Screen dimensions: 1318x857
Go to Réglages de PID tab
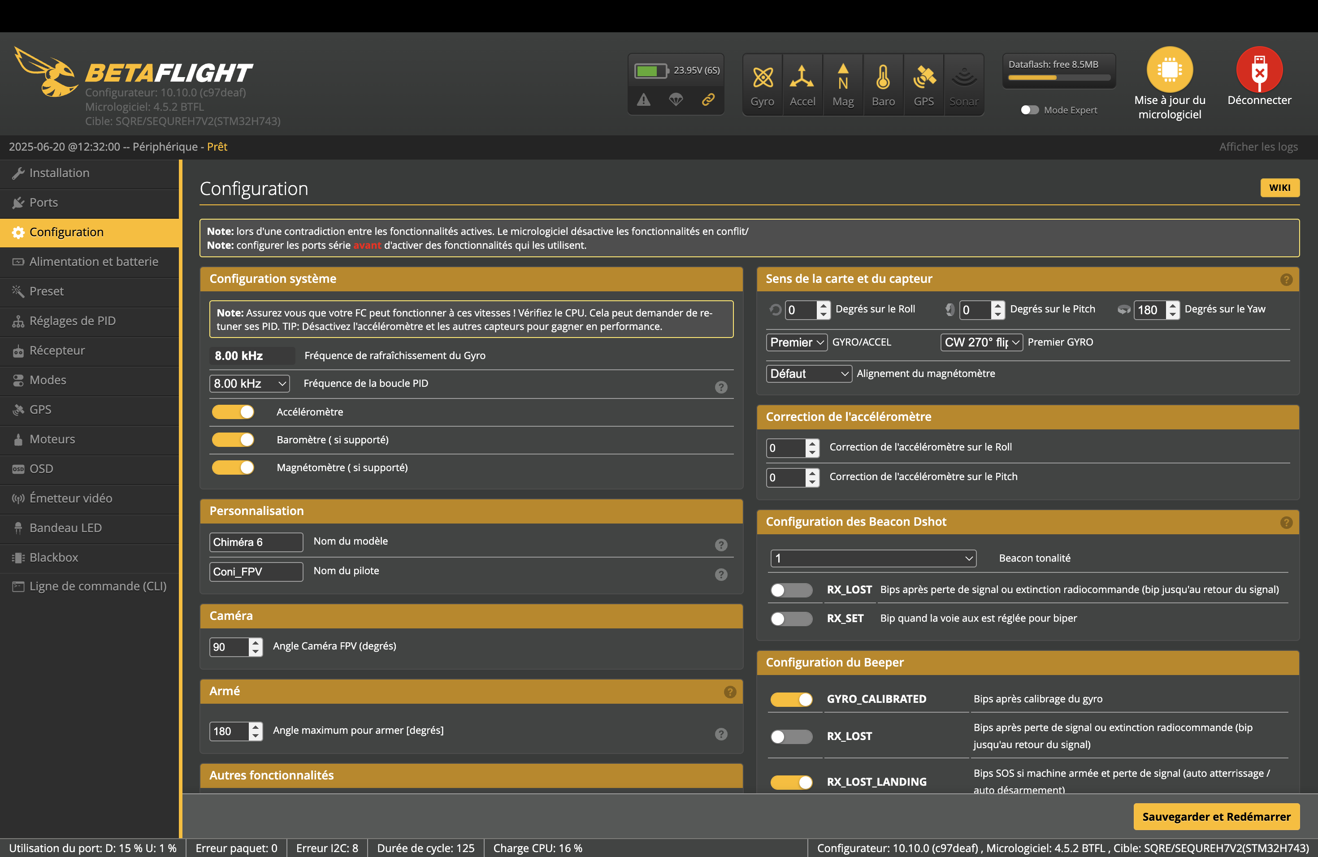[73, 321]
